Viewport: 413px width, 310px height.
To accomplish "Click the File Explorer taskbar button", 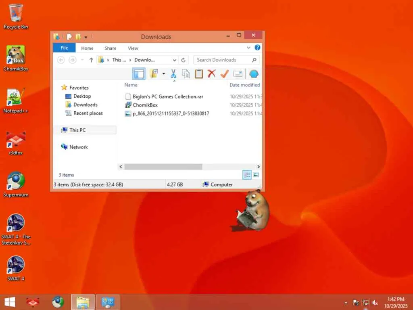I will (x=83, y=302).
